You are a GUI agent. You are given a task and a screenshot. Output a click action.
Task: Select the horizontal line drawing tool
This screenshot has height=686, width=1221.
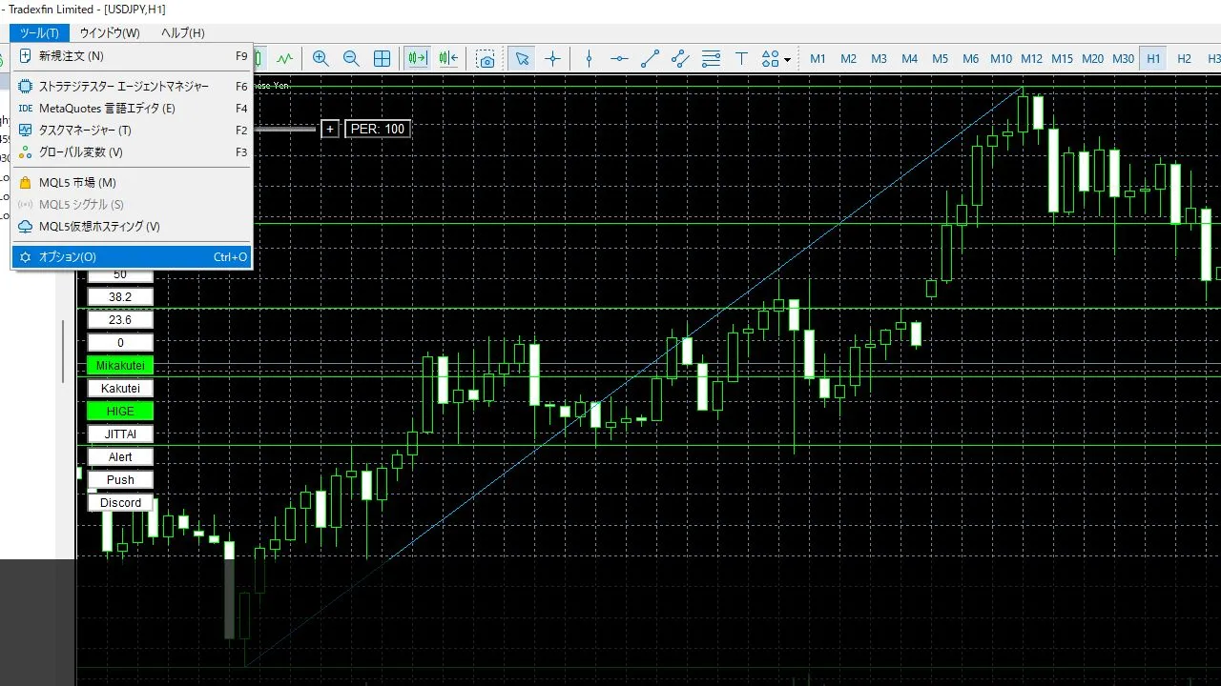(x=619, y=58)
